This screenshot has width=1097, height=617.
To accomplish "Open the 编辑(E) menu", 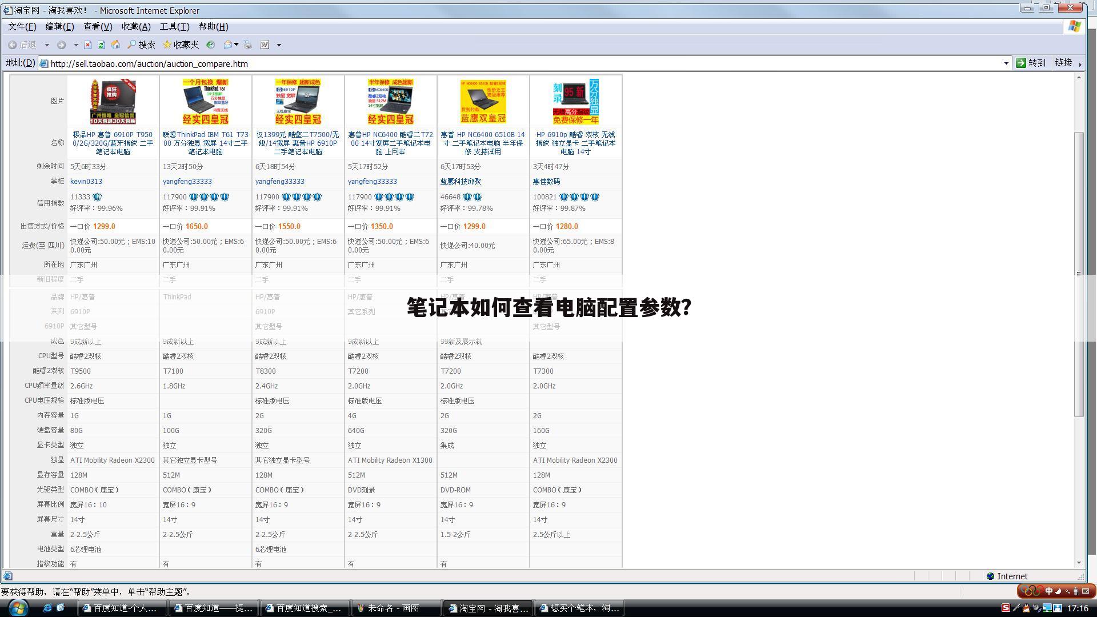I will point(59,26).
